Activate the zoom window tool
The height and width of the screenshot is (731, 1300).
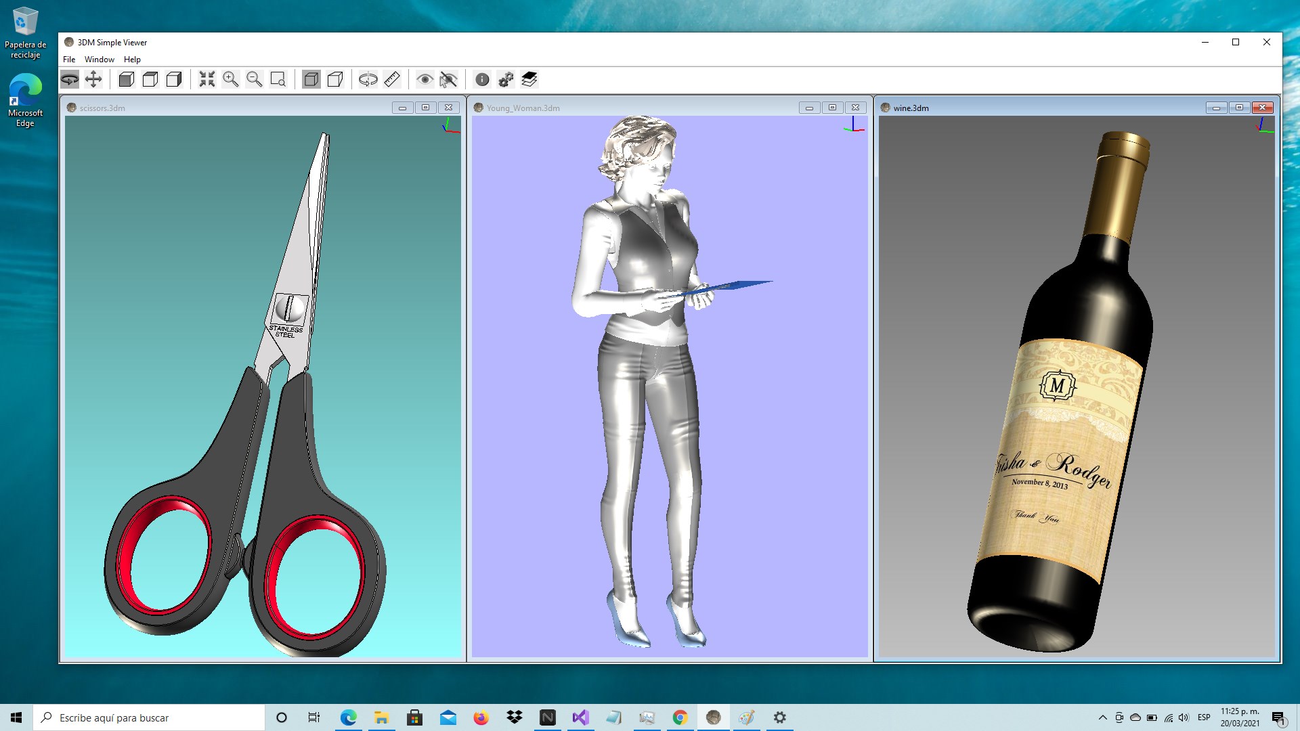278,80
